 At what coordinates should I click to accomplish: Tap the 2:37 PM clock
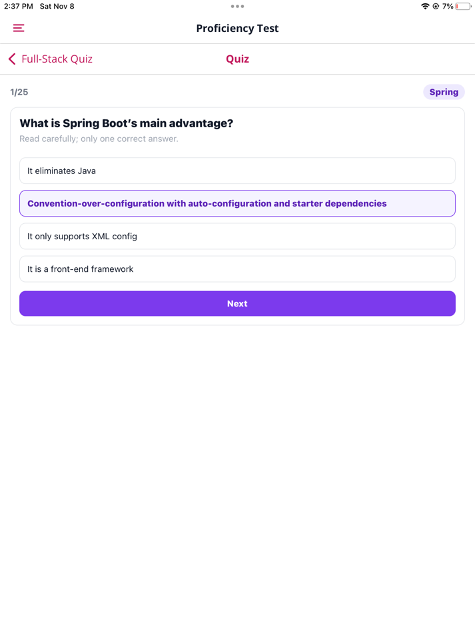tap(19, 7)
